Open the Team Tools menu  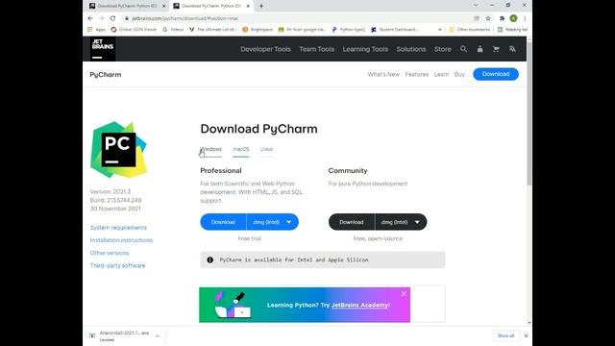(316, 49)
